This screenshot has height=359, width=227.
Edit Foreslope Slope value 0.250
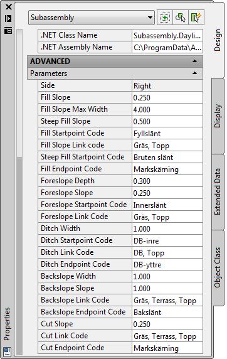coord(167,193)
